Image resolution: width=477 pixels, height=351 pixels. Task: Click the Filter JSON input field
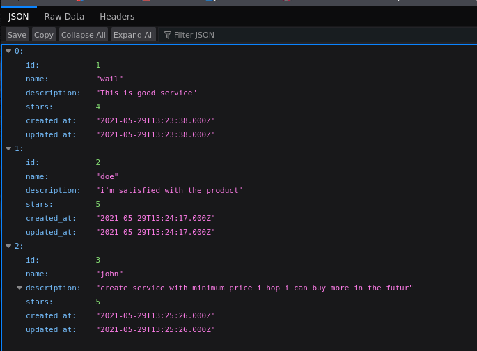(x=209, y=35)
